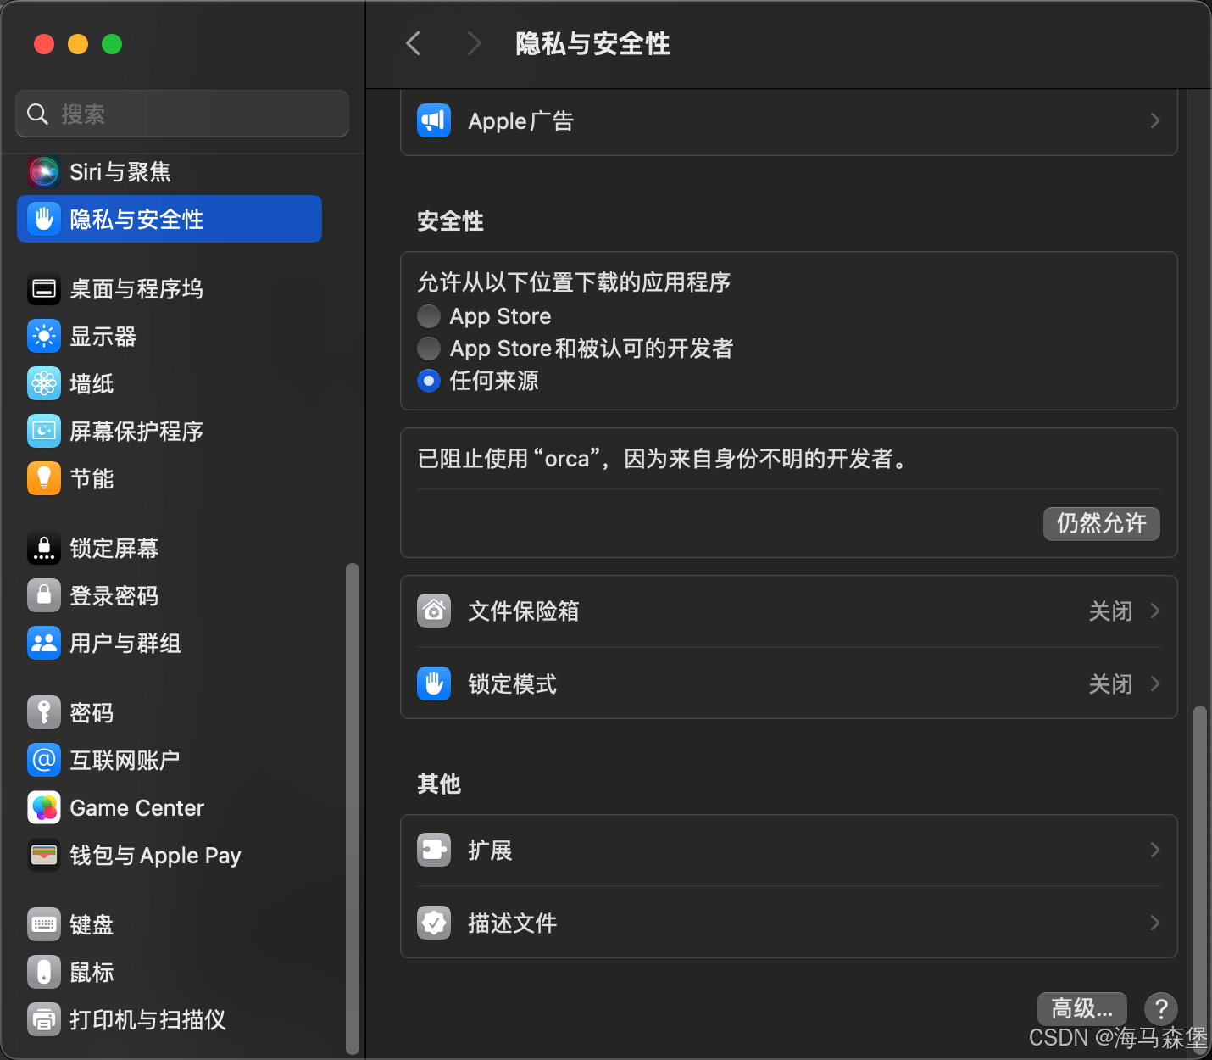Open Game Center settings
1212x1060 pixels.
pos(136,807)
